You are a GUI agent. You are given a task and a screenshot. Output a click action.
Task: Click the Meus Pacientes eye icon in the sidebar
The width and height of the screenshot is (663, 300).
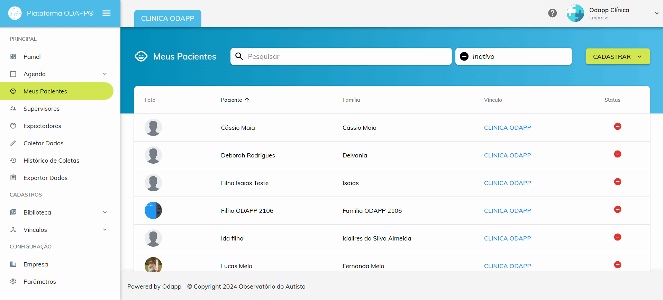click(x=13, y=91)
